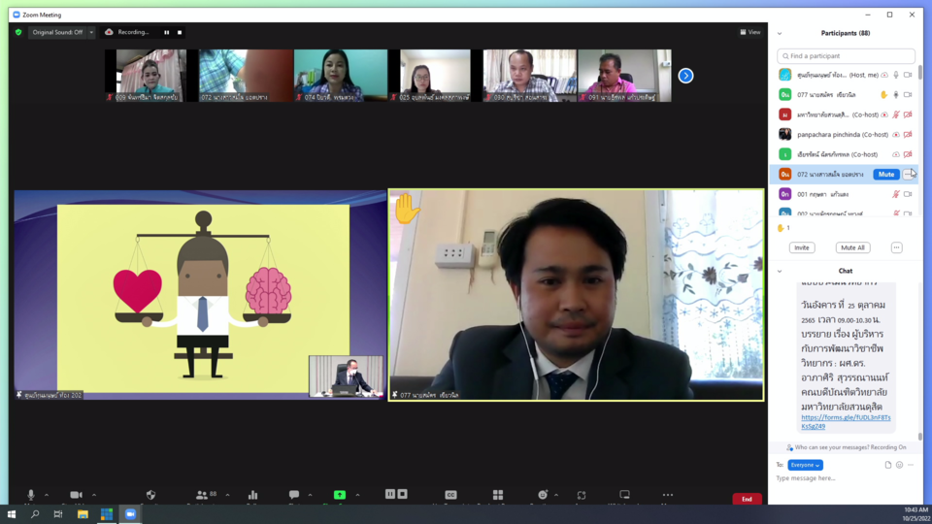This screenshot has height=524, width=932.
Task: Click the Type message here field
Action: pyautogui.click(x=844, y=478)
